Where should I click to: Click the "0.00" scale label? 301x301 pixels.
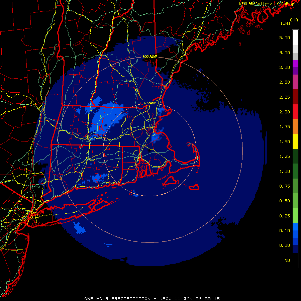pyautogui.click(x=285, y=245)
